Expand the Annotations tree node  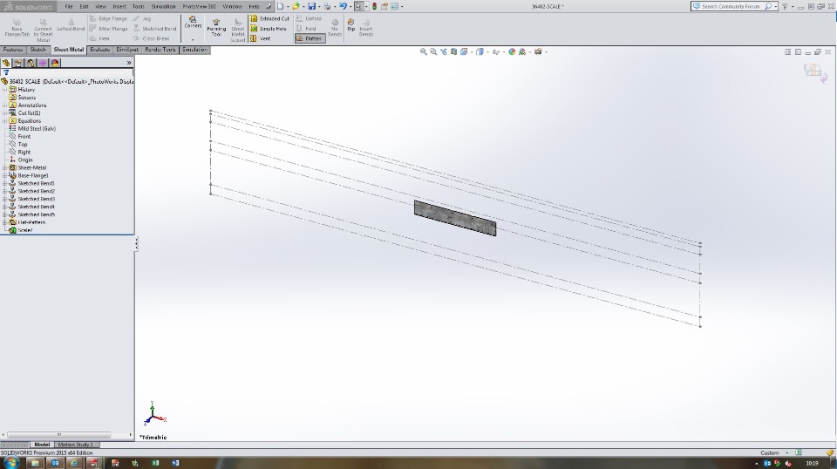[5, 105]
